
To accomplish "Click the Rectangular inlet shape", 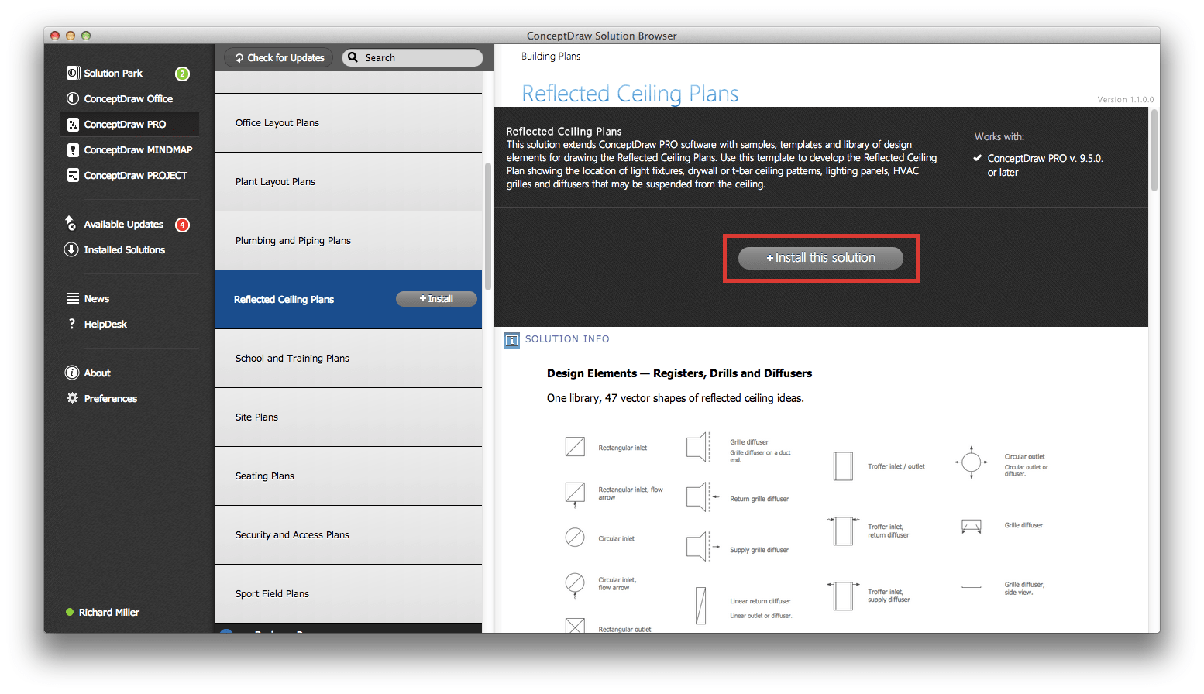I will (x=575, y=447).
